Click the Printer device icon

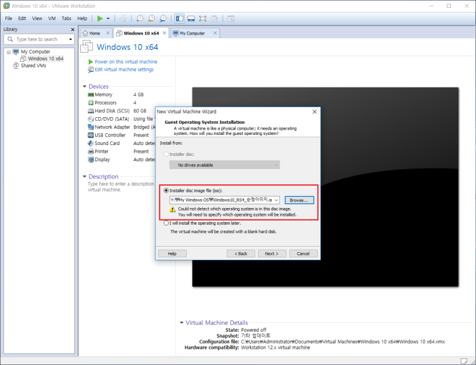click(x=91, y=152)
